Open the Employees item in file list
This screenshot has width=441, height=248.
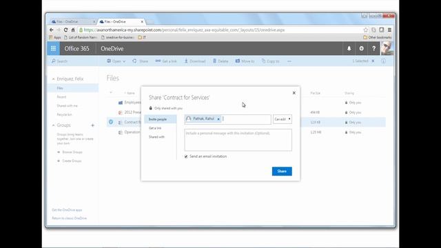click(x=132, y=103)
